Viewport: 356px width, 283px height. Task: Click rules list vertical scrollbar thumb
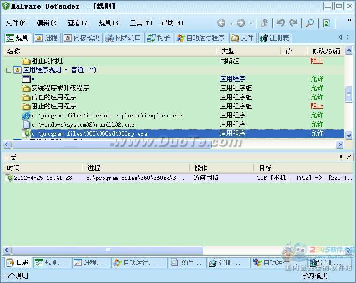[x=349, y=94]
